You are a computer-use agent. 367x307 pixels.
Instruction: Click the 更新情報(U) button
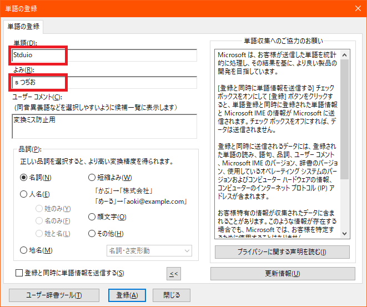coord(283,274)
